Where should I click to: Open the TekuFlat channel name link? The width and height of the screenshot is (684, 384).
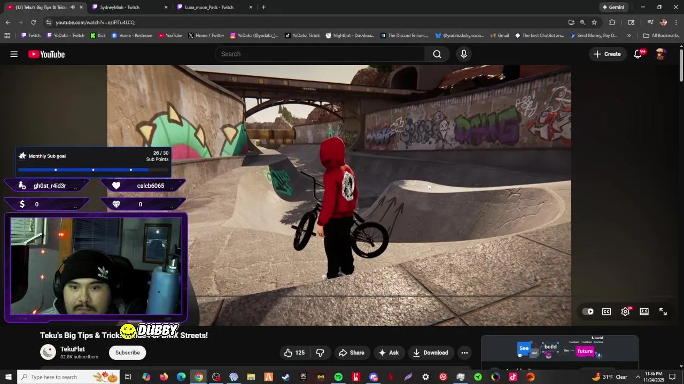click(x=73, y=349)
